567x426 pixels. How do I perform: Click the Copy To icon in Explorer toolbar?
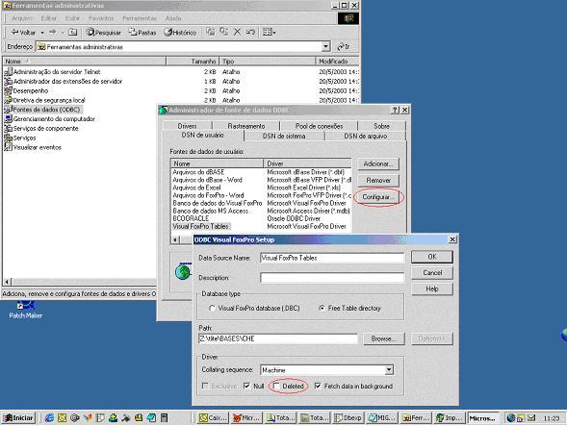(224, 32)
